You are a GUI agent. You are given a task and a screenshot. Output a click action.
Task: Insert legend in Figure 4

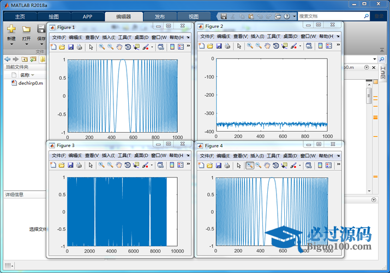[328, 165]
